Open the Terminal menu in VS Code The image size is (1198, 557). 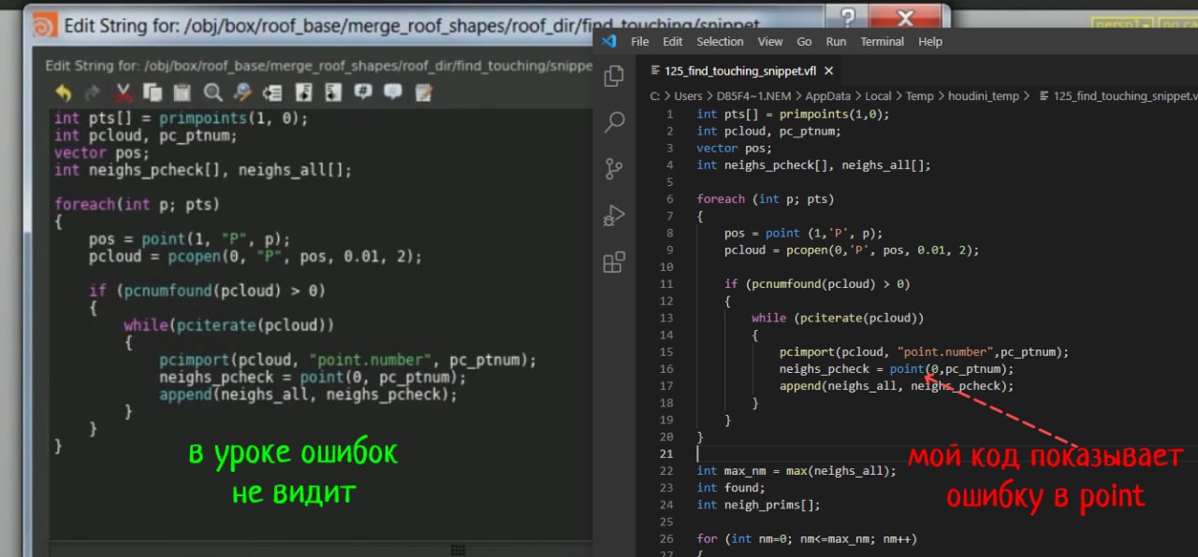(x=883, y=41)
